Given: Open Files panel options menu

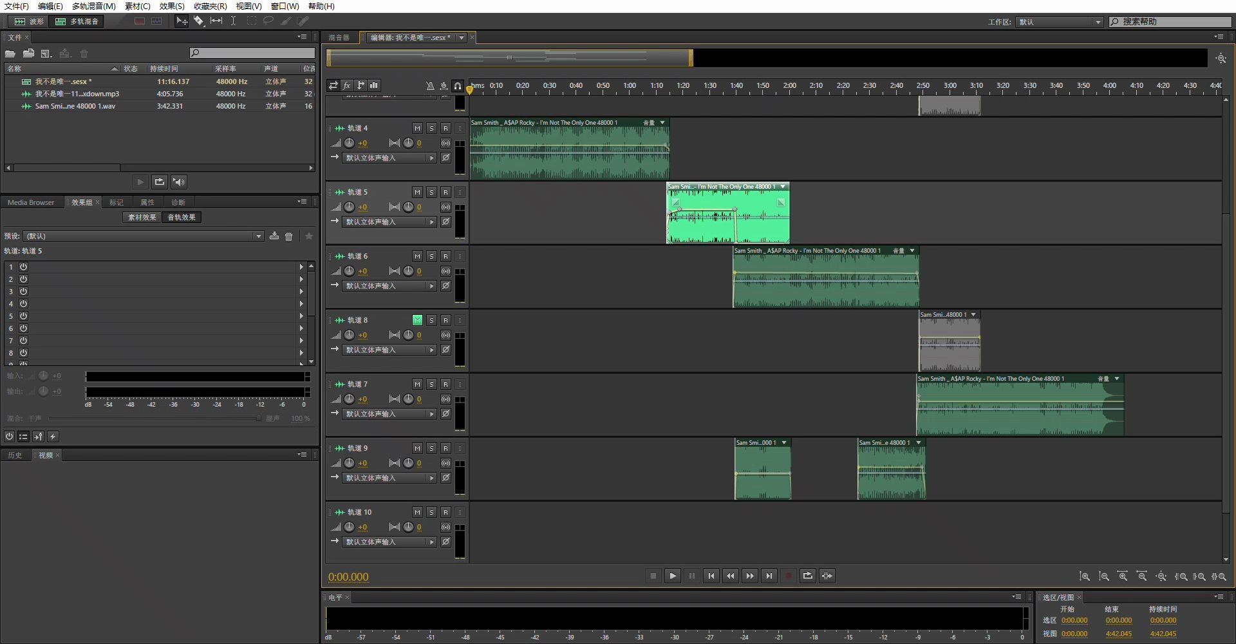Looking at the screenshot, I should [302, 37].
